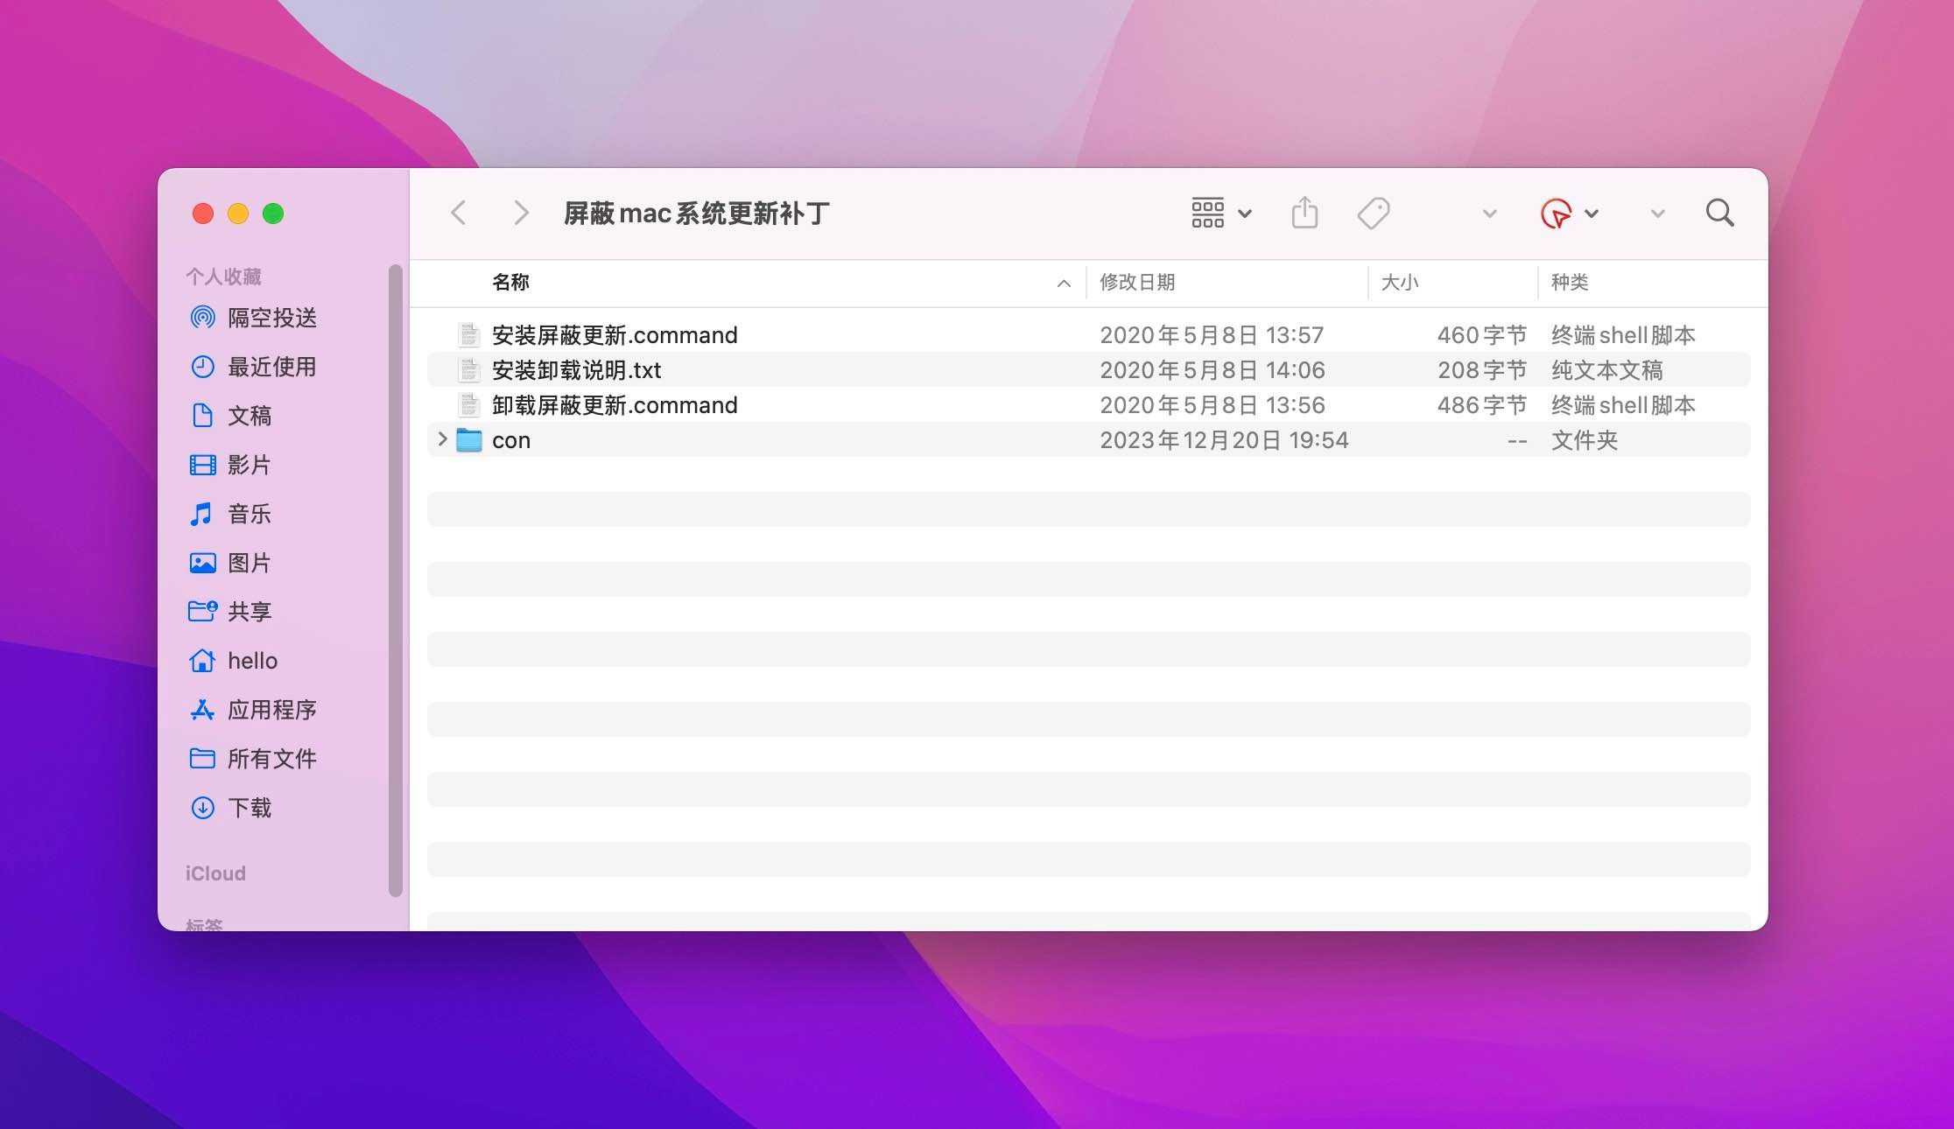The image size is (1954, 1129).
Task: Select the 音乐 sidebar item
Action: pyautogui.click(x=249, y=514)
